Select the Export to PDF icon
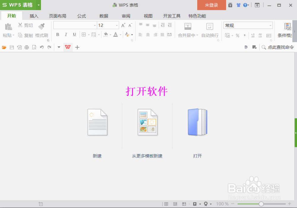This screenshot has height=208, width=297. pyautogui.click(x=19, y=47)
